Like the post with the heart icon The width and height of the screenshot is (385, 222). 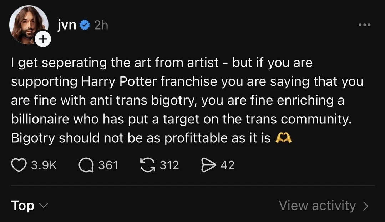(20, 165)
